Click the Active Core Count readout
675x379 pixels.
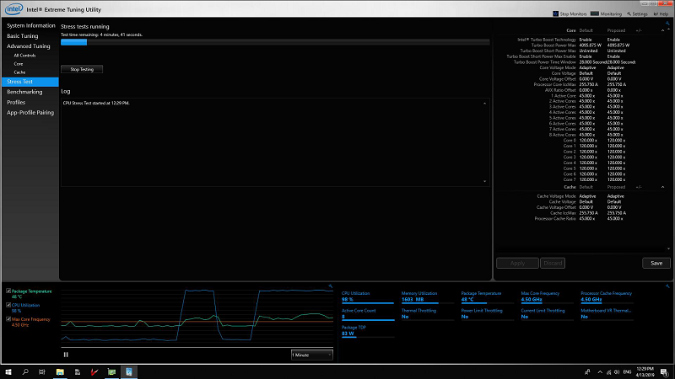(x=368, y=314)
